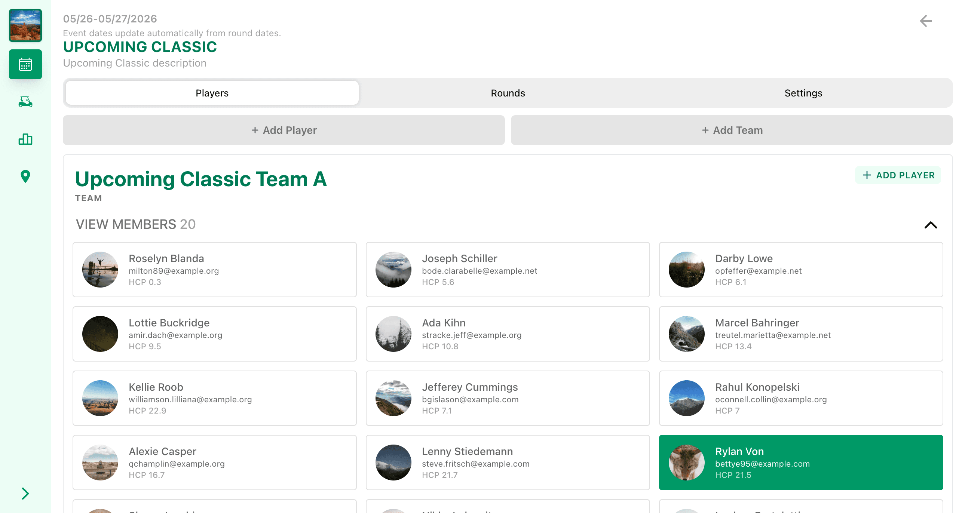Click the HCP 22.9 handicap value
The width and height of the screenshot is (965, 513).
pyautogui.click(x=148, y=411)
